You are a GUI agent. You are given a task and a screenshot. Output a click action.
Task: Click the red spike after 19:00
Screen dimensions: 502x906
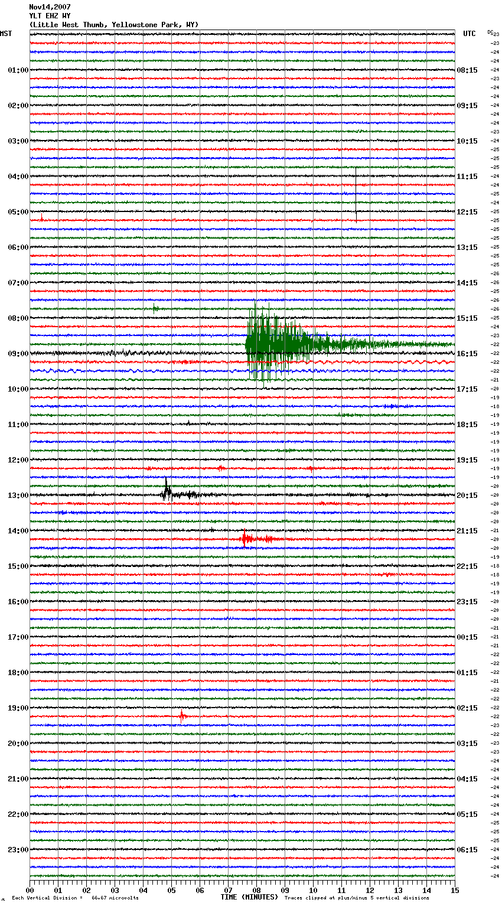(x=182, y=716)
